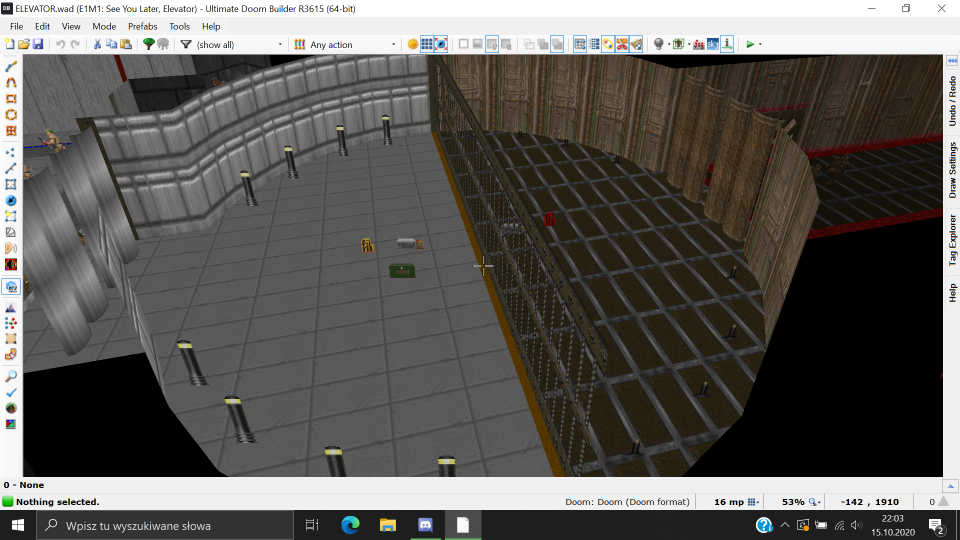Toggle auto-clear sidetextures broom icon
The height and width of the screenshot is (540, 960).
point(636,44)
